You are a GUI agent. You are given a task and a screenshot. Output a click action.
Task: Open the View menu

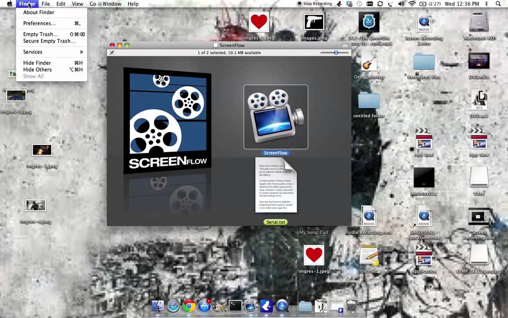click(78, 4)
